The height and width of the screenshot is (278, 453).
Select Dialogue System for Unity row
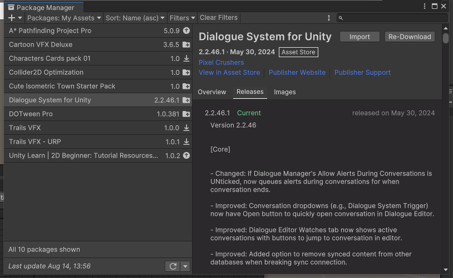[x=98, y=100]
